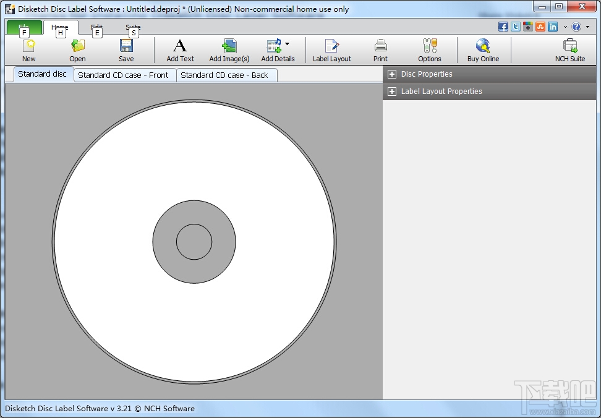Click the Twitter share icon
Viewport: 601px width, 418px height.
[516, 27]
